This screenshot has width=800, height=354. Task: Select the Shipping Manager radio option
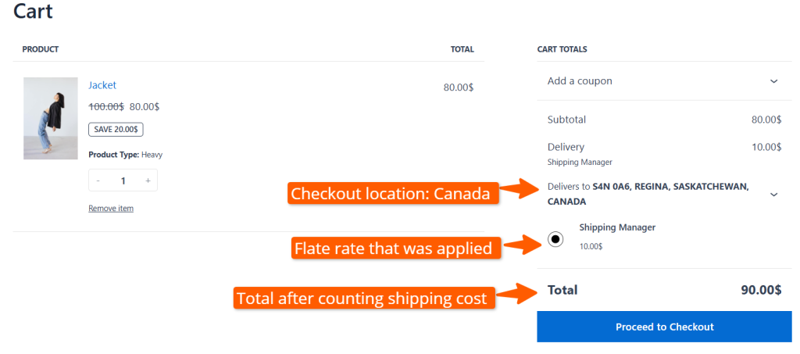point(555,239)
